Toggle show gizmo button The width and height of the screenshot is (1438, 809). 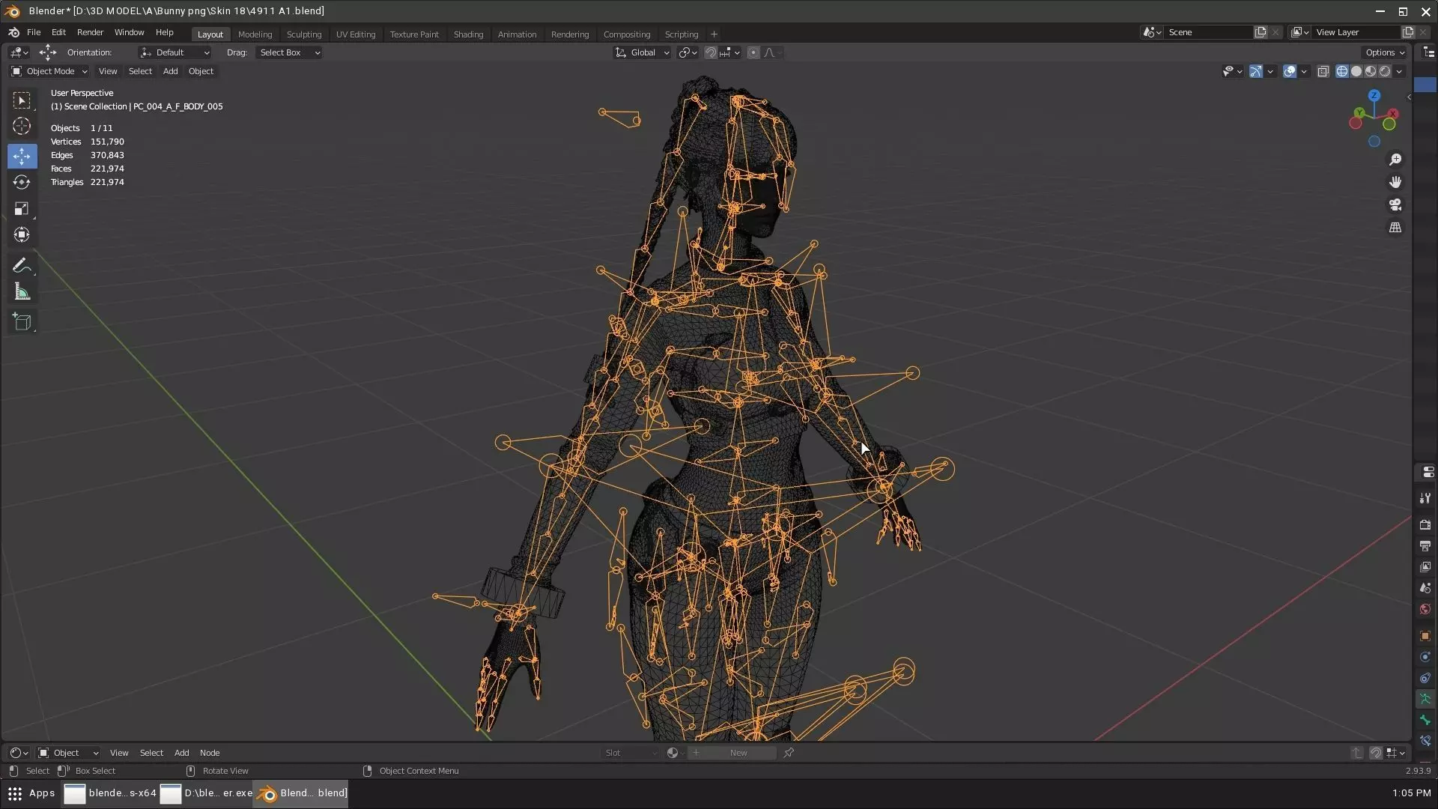click(x=1256, y=71)
